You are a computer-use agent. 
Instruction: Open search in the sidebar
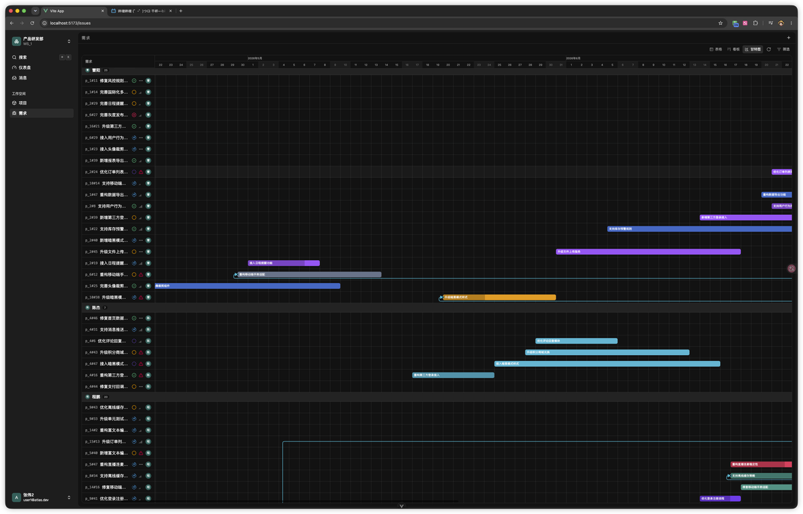click(41, 57)
